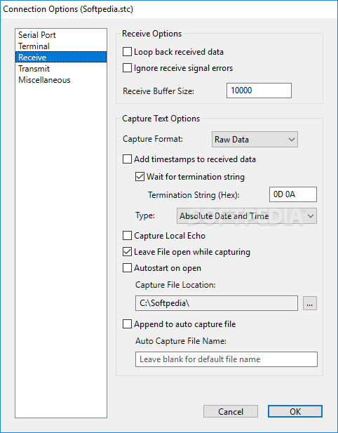Expand the timestamp Type dropdown

coord(247,215)
